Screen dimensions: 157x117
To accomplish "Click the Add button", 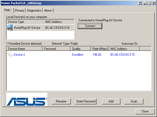I will click(111, 101).
